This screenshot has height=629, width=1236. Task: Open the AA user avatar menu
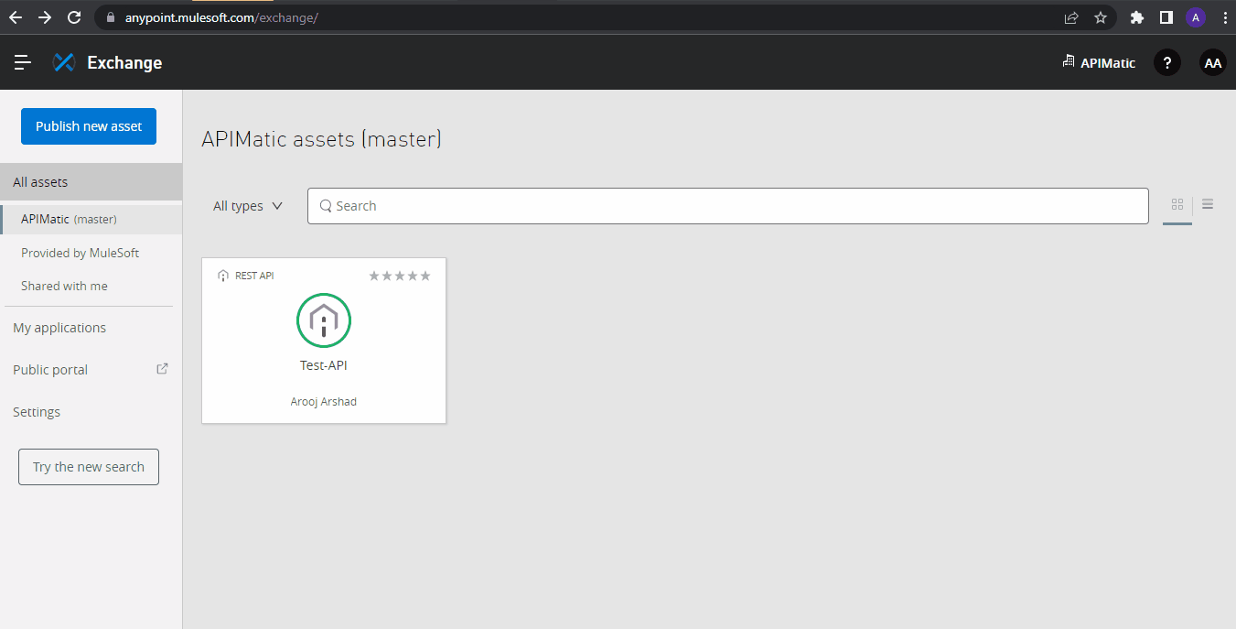[x=1212, y=62]
